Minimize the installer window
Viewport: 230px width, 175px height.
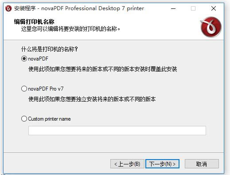tap(173, 8)
